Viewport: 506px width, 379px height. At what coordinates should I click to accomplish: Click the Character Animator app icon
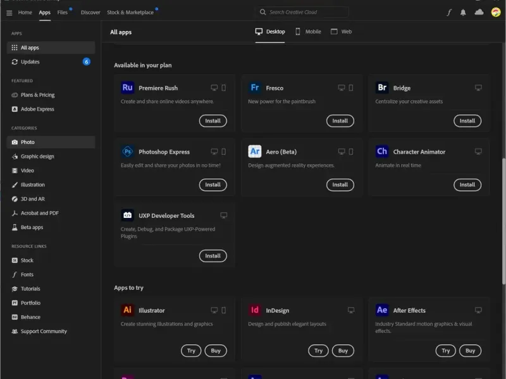(382, 151)
